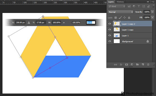Viewport: 156px width, 96px height.
Task: Lock transparent pixels
Action: (115, 18)
